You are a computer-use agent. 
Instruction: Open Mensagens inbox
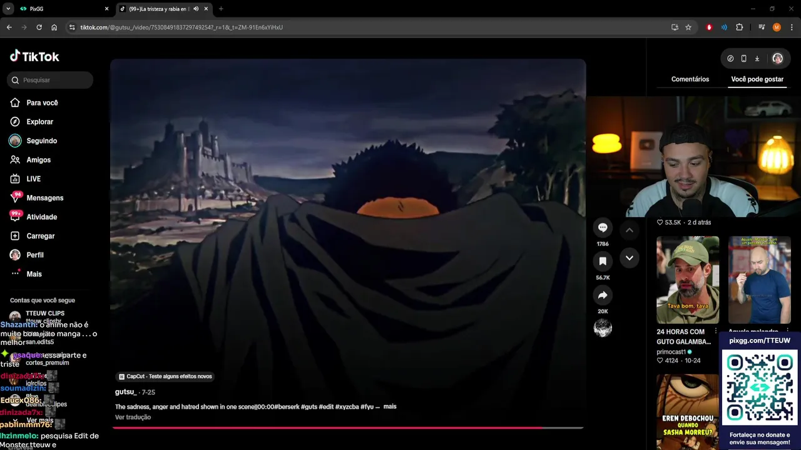pos(37,197)
